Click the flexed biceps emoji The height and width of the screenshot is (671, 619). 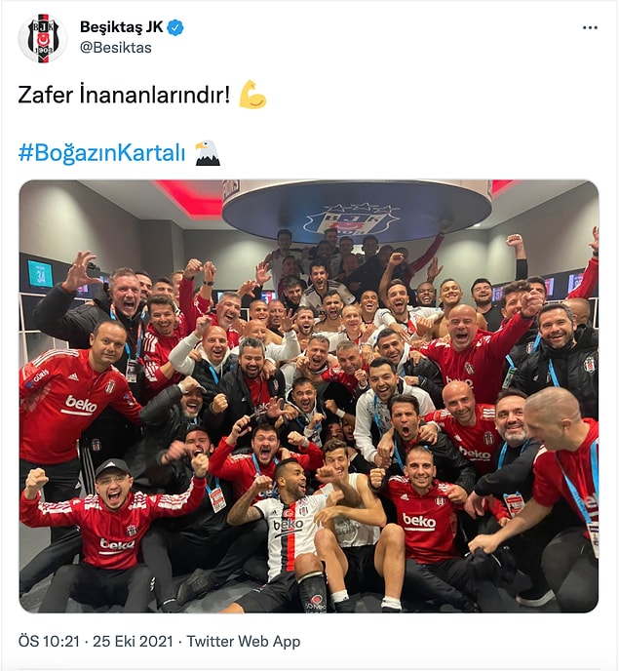(252, 95)
